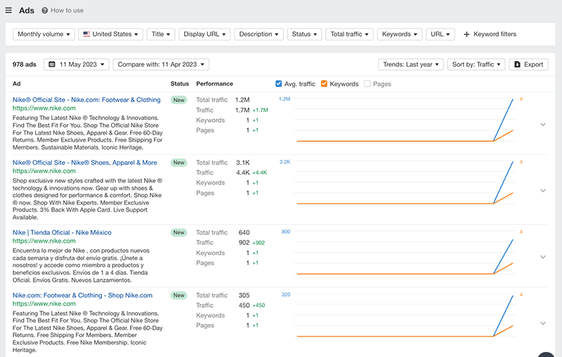Screen dimensions: 562x357
Task: Click the trend chart for the 640 traffic ad
Action: coord(405,252)
